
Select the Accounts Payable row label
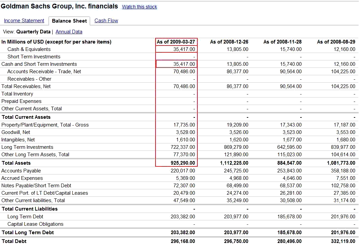pyautogui.click(x=21, y=171)
